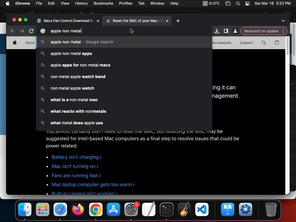
Task: Open the apple.com shopping bag icon
Action: click(277, 42)
